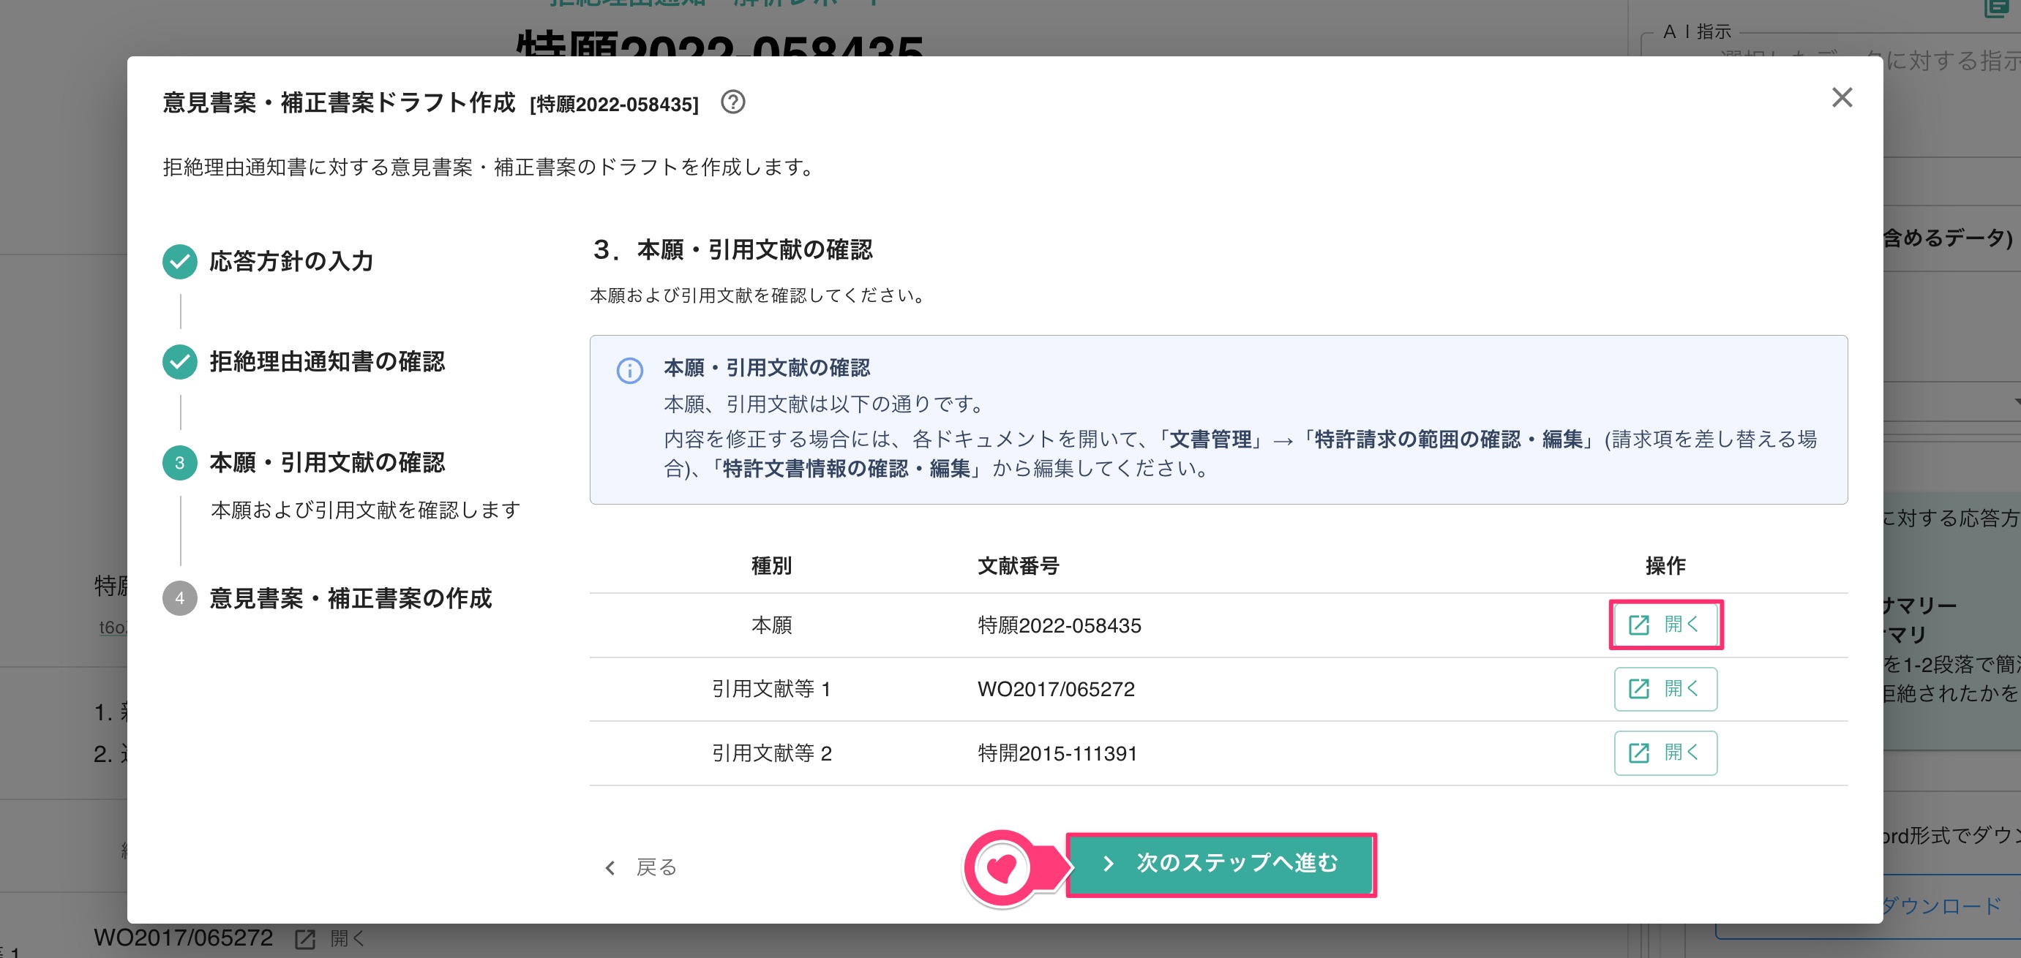The width and height of the screenshot is (2021, 958).
Task: Open WO2017/065272 link in the background page
Action: coord(184,938)
